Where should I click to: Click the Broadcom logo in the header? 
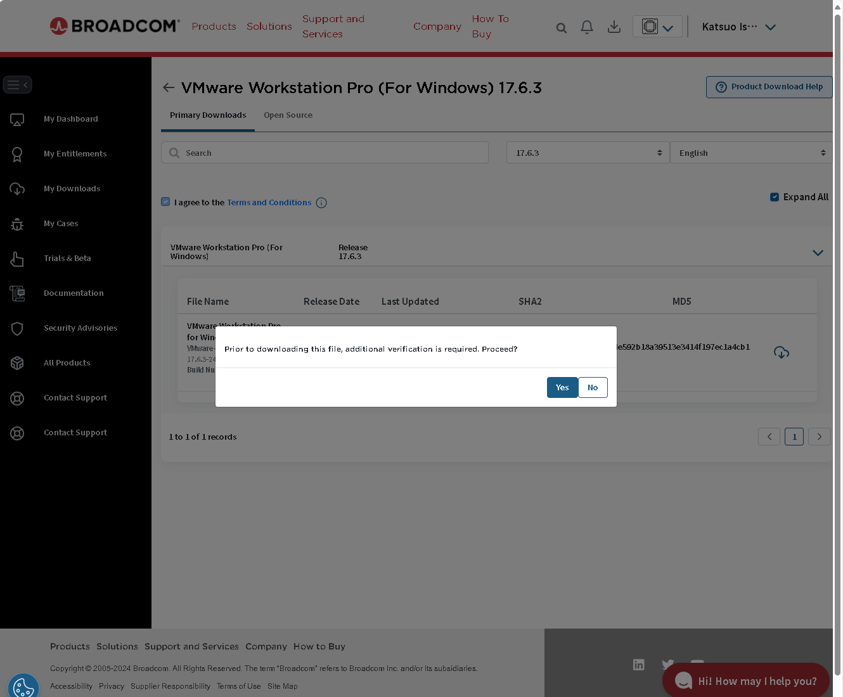click(115, 26)
